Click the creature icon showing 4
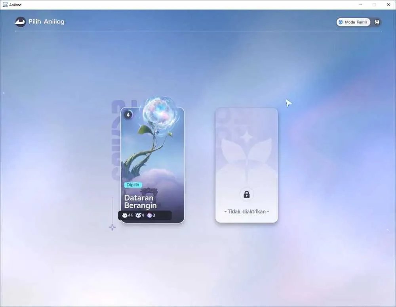 pyautogui.click(x=138, y=215)
